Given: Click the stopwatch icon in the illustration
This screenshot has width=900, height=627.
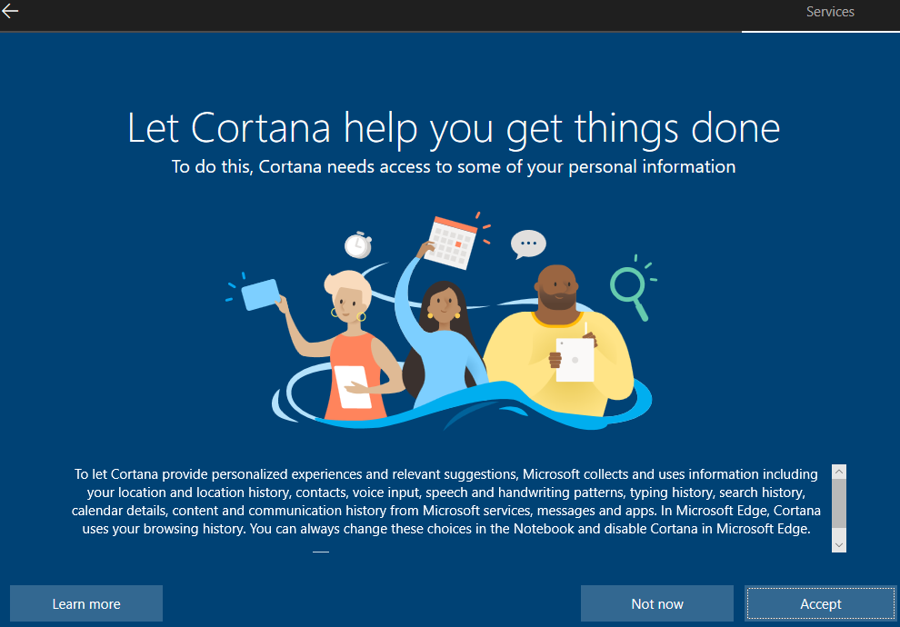Looking at the screenshot, I should [358, 245].
